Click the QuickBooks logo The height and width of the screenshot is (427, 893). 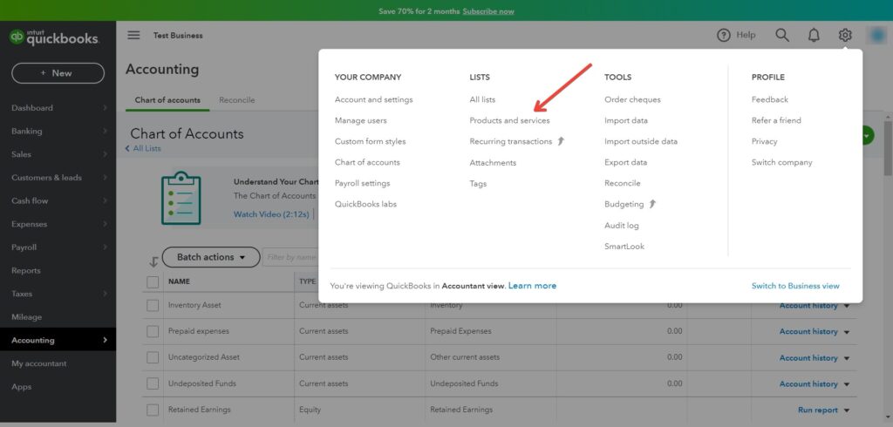tap(53, 37)
